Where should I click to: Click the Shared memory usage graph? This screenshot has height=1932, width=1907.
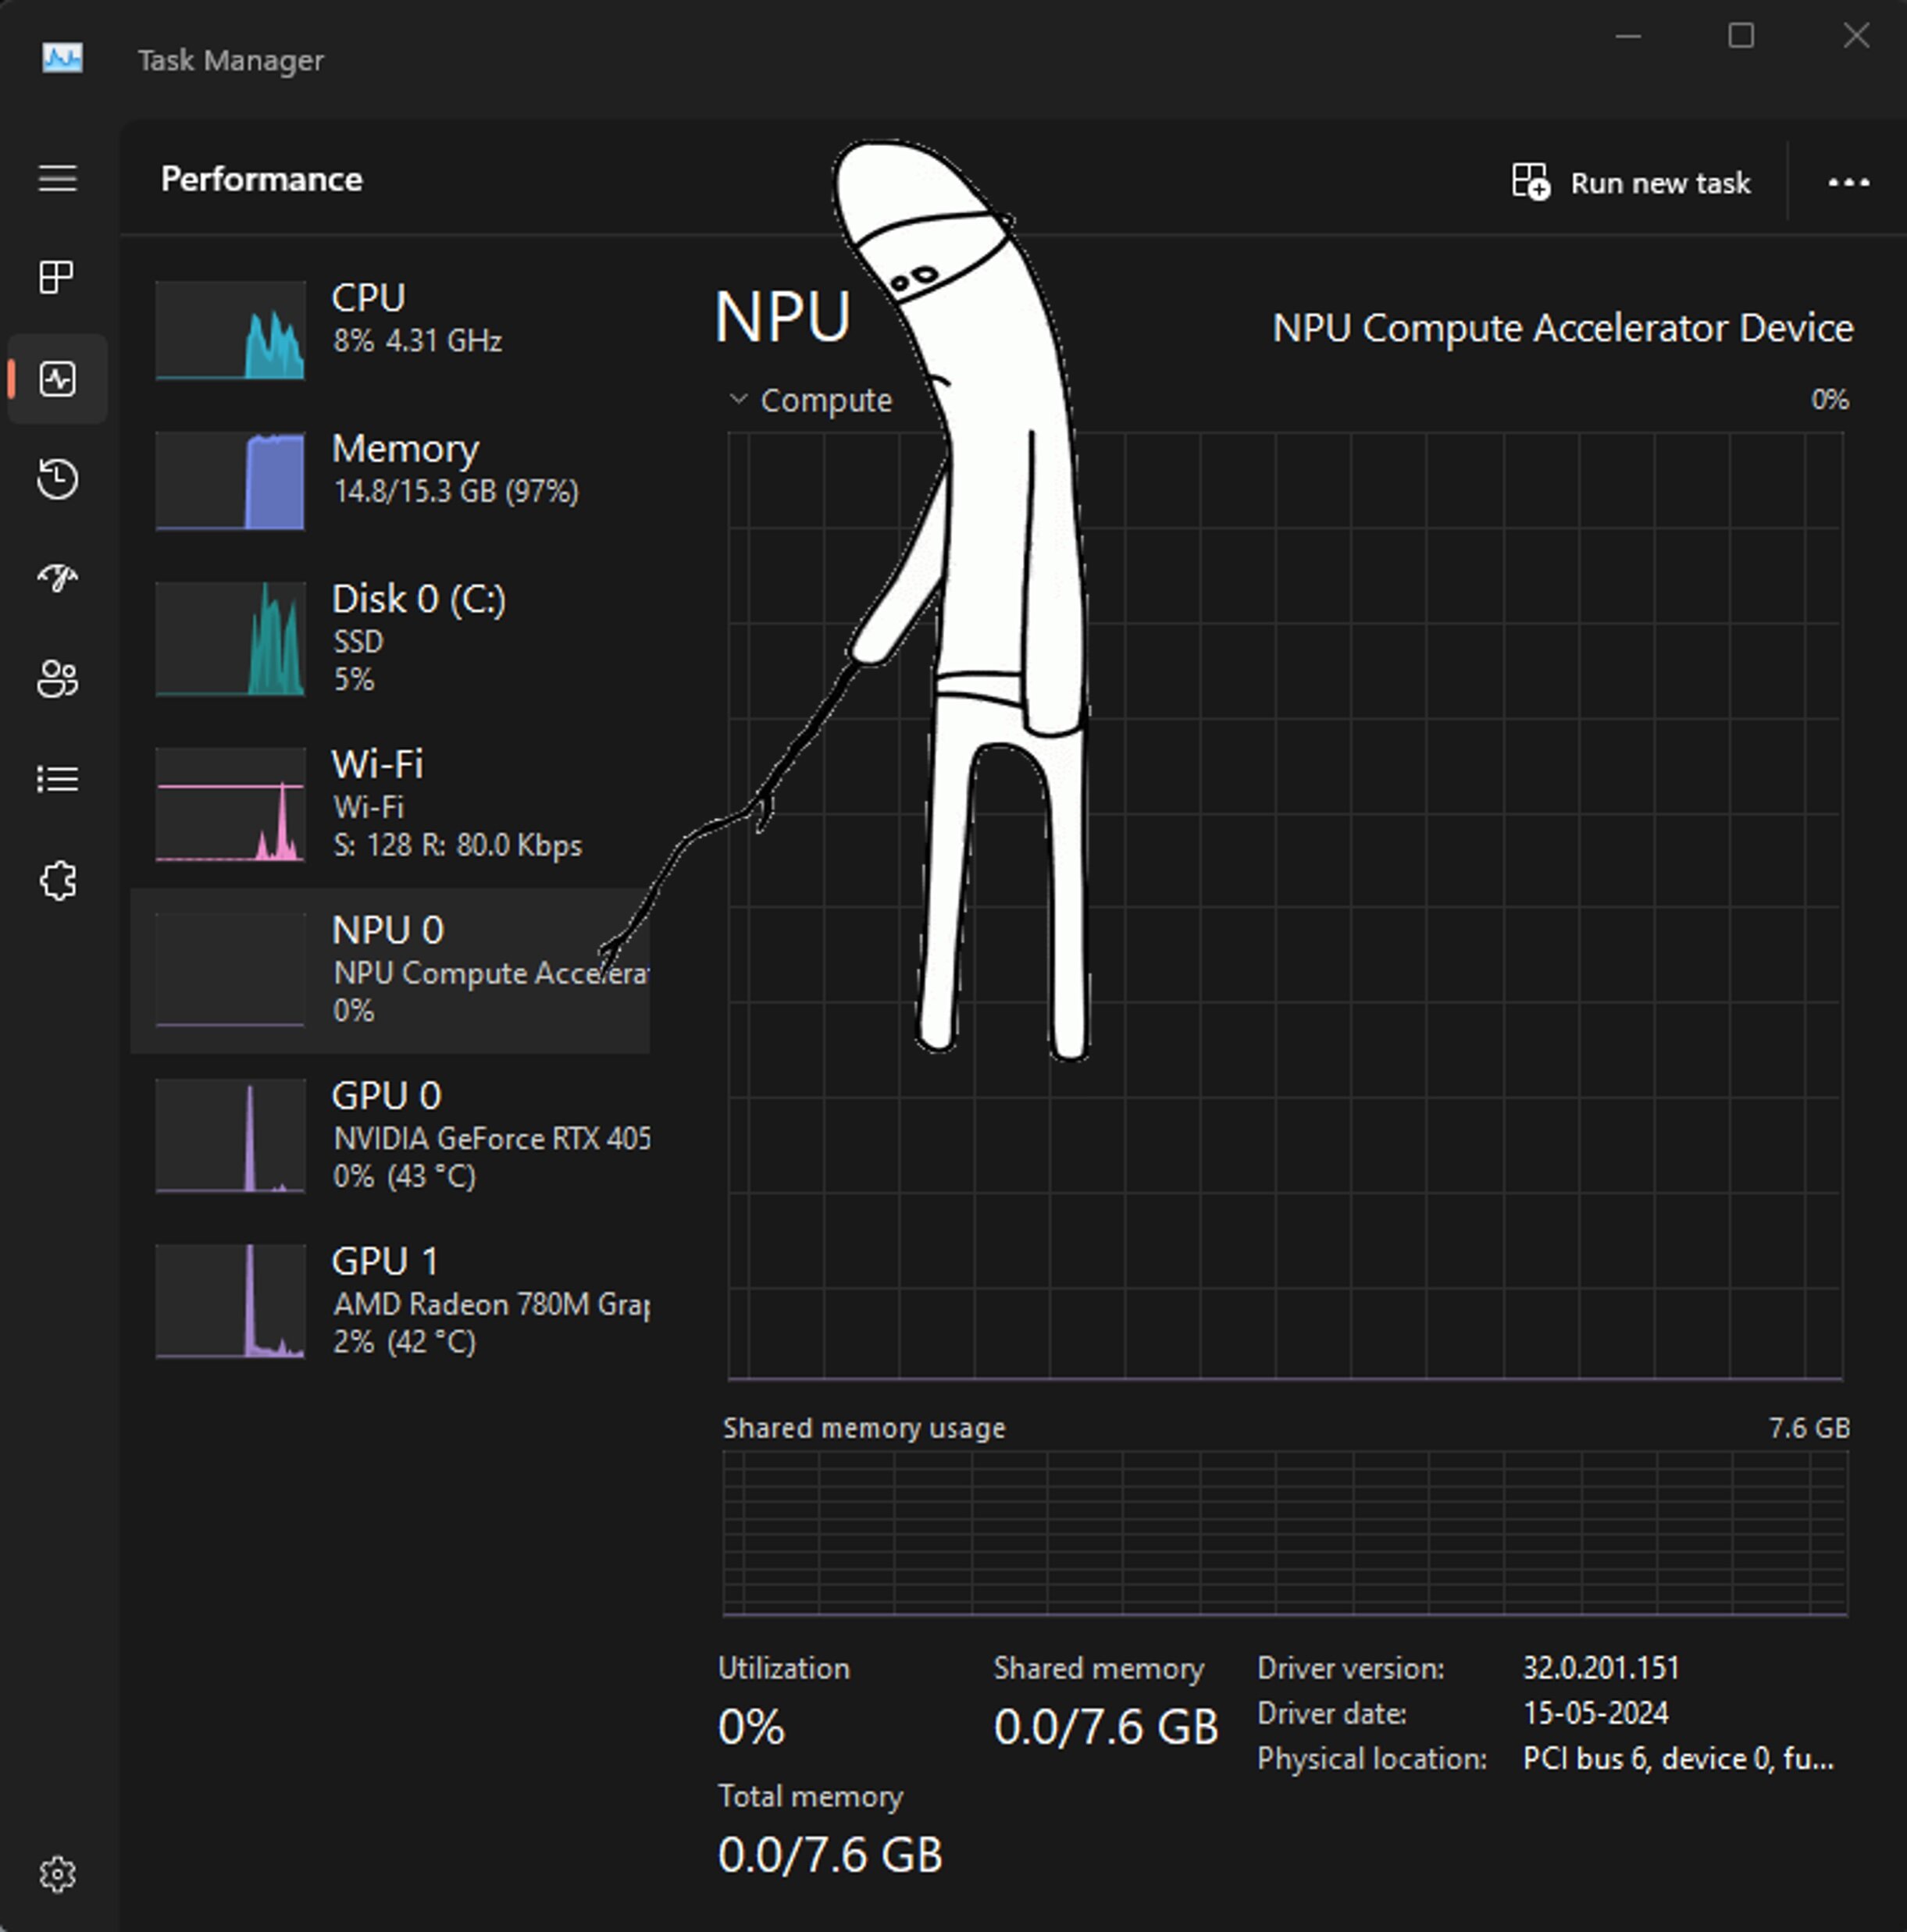pos(1285,1533)
